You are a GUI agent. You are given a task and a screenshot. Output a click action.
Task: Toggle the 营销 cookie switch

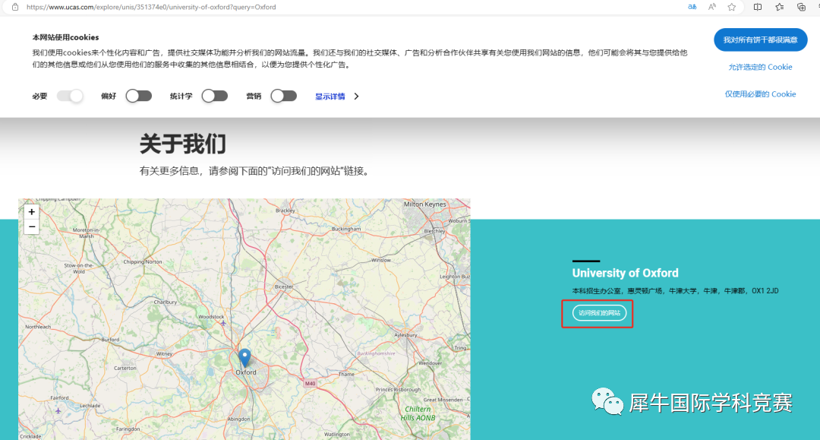pyautogui.click(x=283, y=96)
